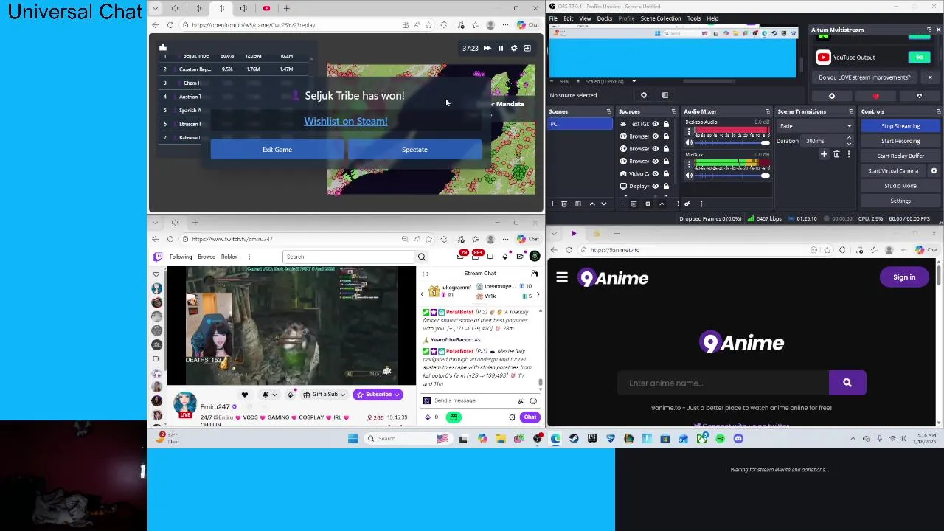
Task: Click Stop Streaming in OBS
Action: click(900, 126)
